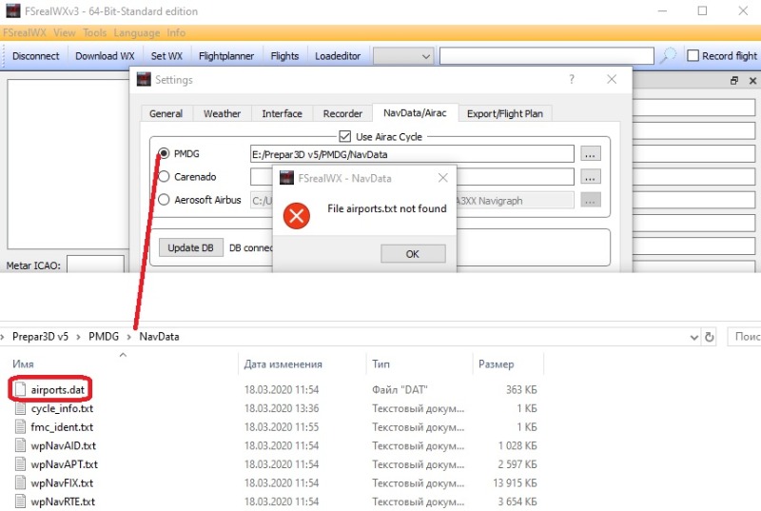Browse for PMDG NavData folder
Image resolution: width=761 pixels, height=511 pixels.
point(590,154)
